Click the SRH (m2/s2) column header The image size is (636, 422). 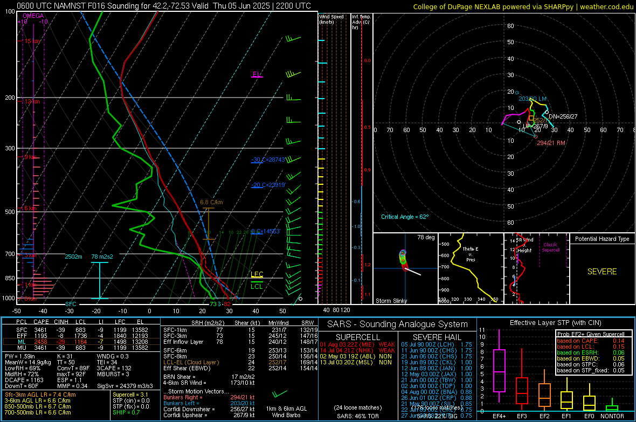(x=208, y=323)
